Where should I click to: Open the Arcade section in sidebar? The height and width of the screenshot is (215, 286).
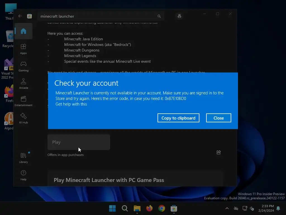[x=23, y=84]
